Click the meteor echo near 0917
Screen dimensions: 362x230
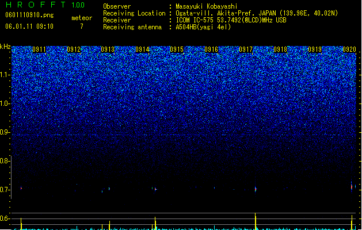click(256, 189)
